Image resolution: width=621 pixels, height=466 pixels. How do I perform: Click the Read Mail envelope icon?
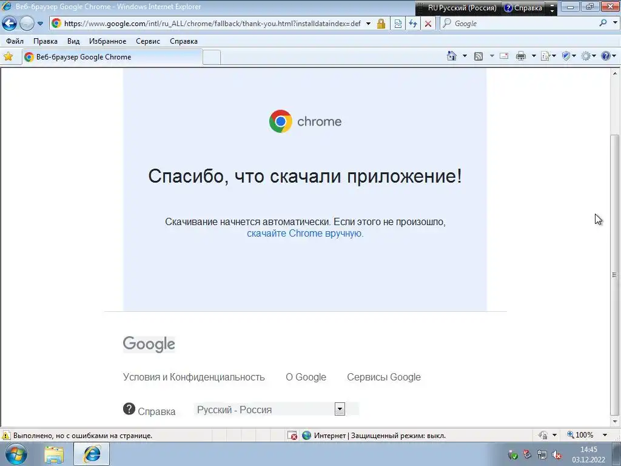tap(504, 56)
